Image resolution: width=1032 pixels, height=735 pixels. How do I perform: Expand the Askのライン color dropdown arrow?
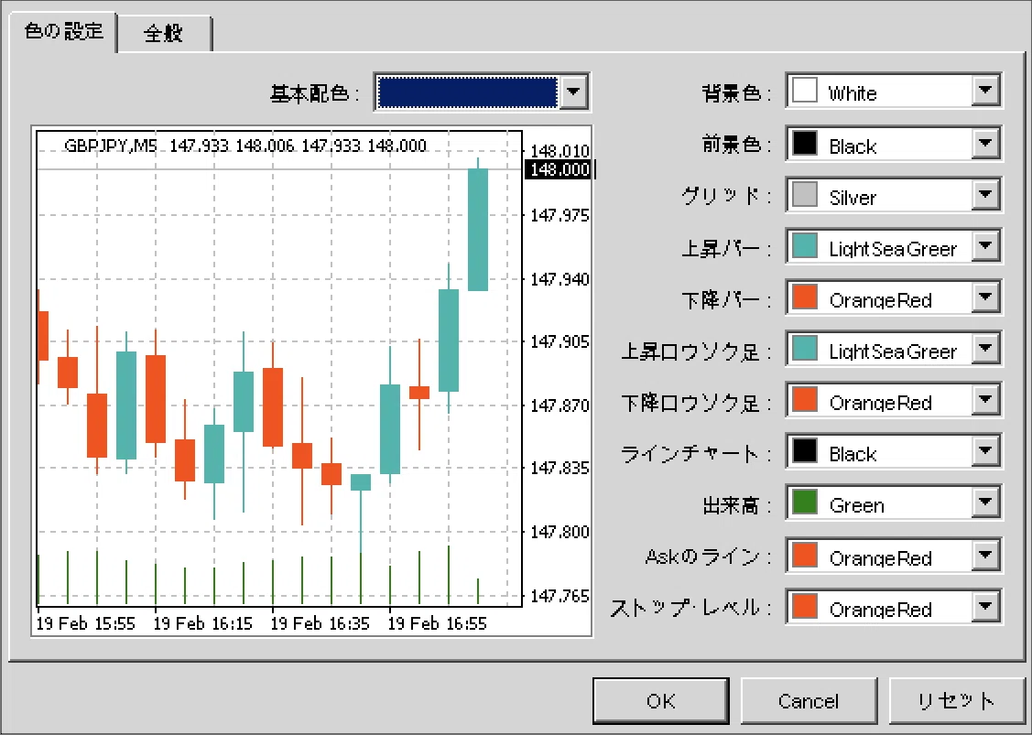pyautogui.click(x=984, y=556)
